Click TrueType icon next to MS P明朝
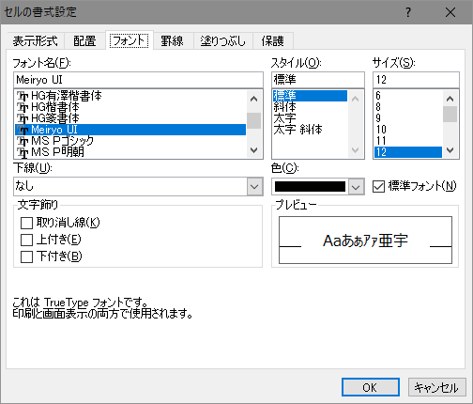The width and height of the screenshot is (473, 404). pos(23,152)
